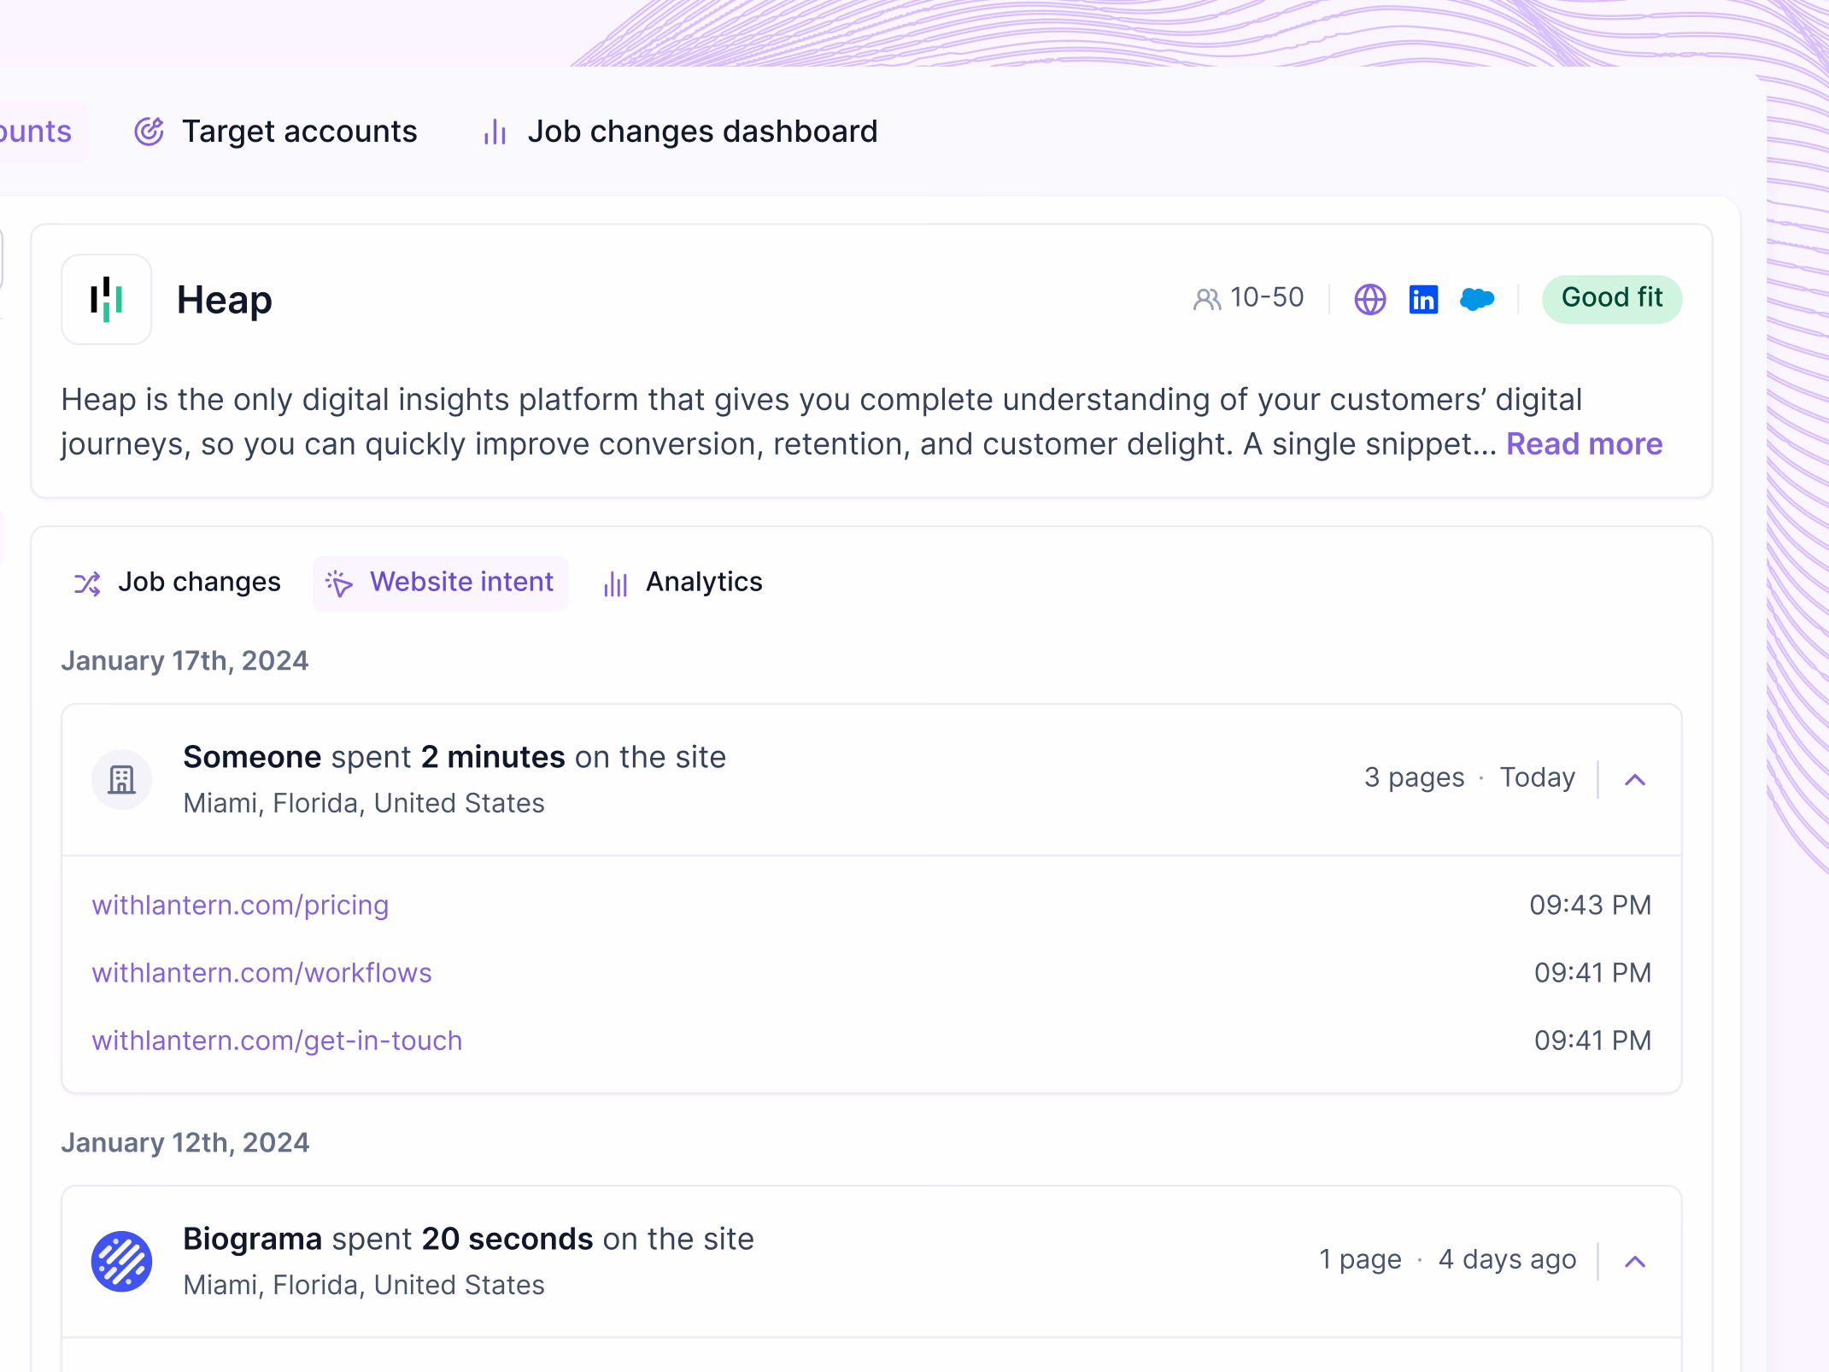Select the Job changes tab

[x=178, y=583]
